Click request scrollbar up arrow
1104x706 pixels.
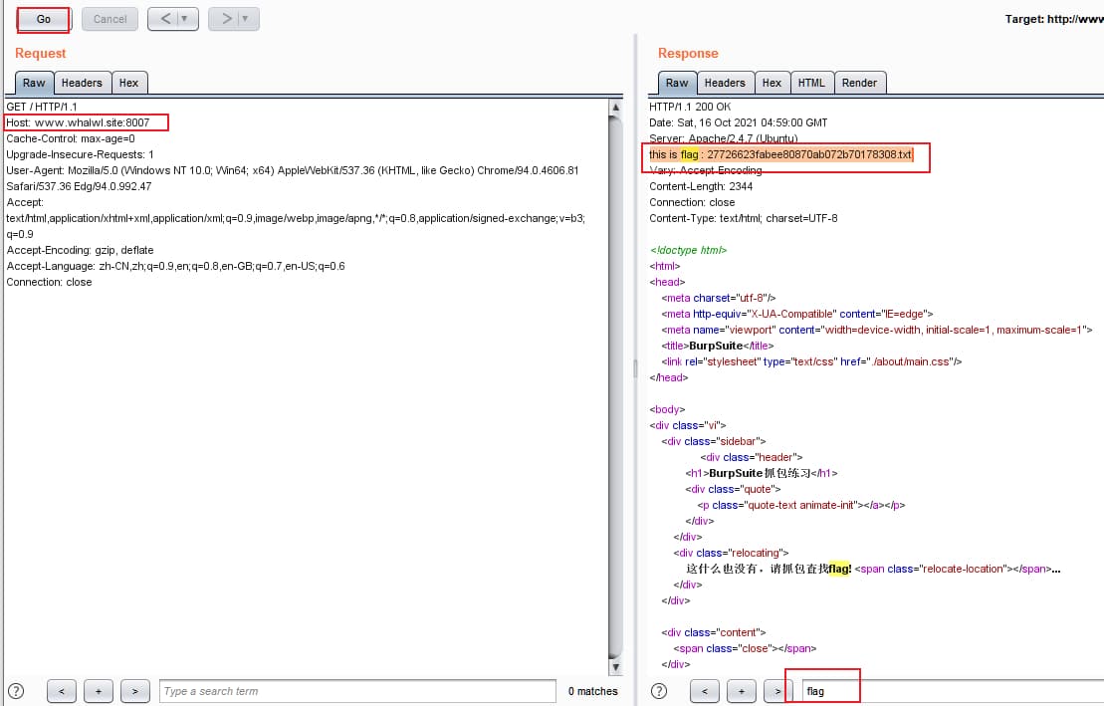[x=615, y=108]
